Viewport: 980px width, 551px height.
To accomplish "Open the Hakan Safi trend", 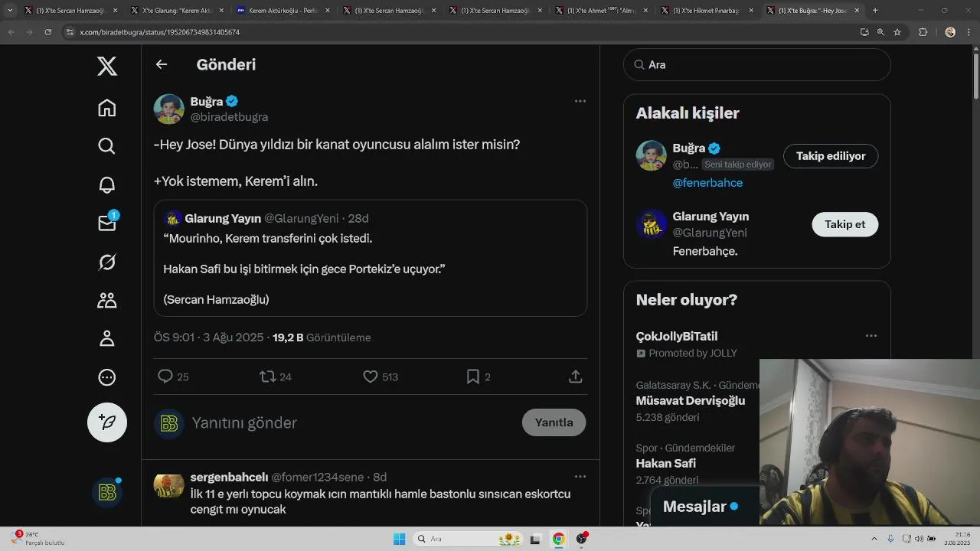I will (x=666, y=463).
